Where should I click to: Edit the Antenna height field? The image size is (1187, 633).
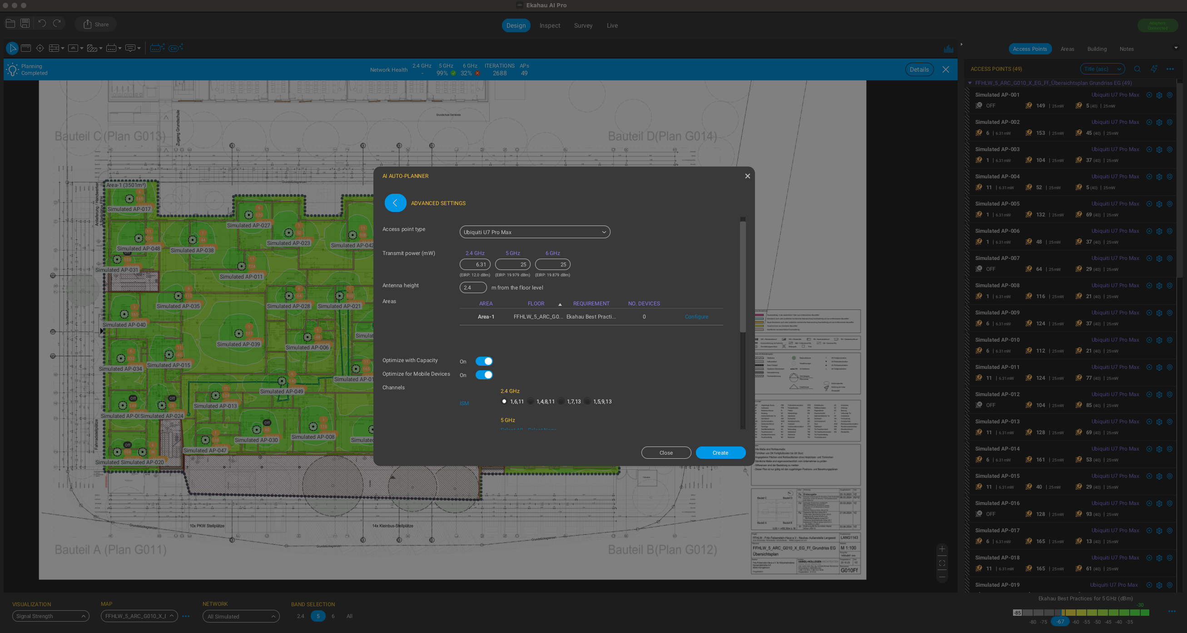(473, 288)
